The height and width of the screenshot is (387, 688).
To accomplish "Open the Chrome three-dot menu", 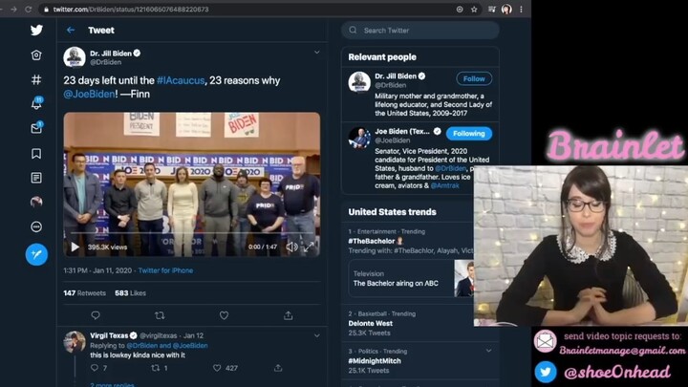I will tap(521, 10).
